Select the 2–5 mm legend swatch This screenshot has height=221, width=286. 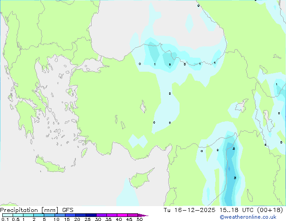point(39,215)
